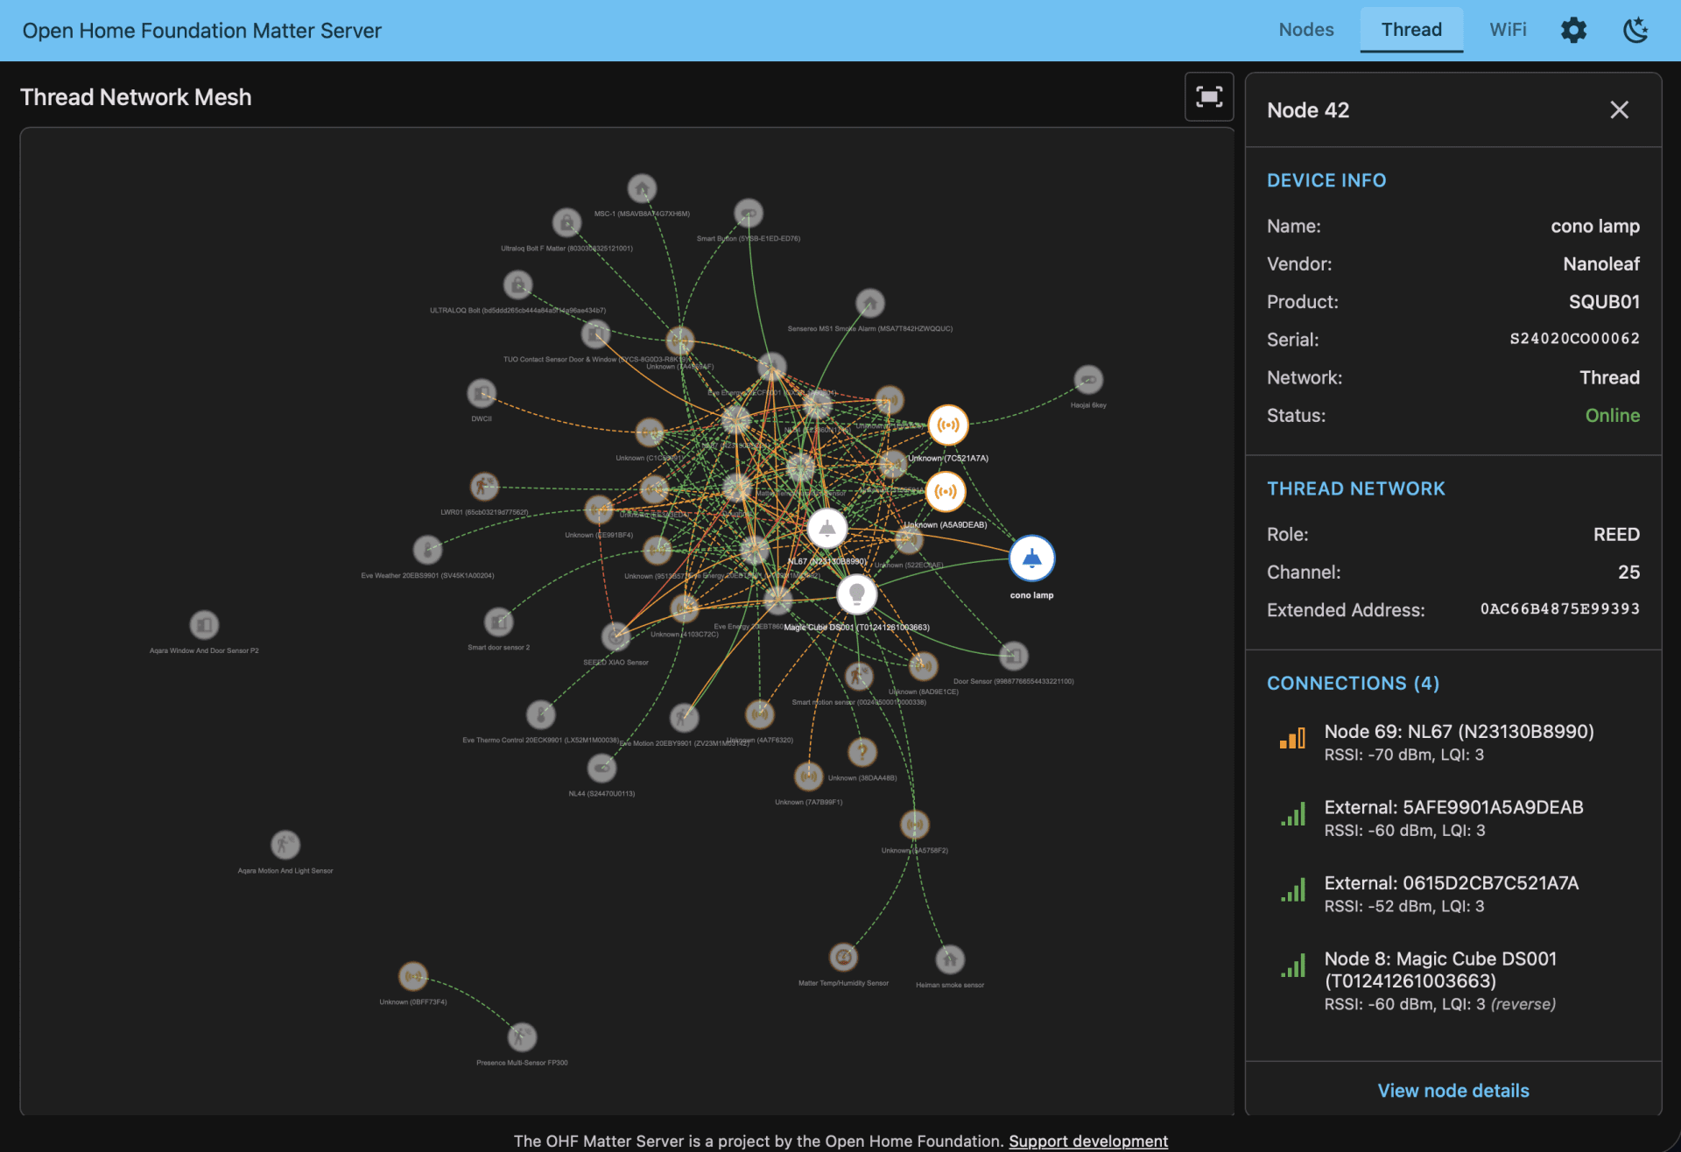The image size is (1681, 1152).
Task: Toggle dark mode moon icon
Action: (x=1635, y=30)
